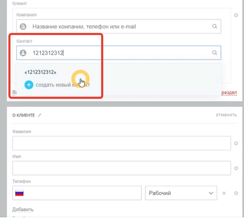Open the gear settings for Фамилия field
This screenshot has width=244, height=223.
[236, 143]
